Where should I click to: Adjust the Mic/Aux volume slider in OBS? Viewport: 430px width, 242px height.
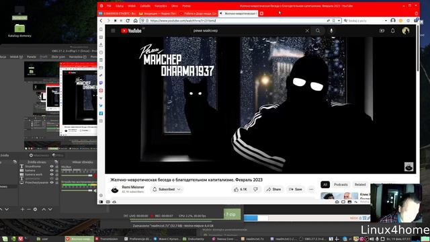[x=77, y=175]
